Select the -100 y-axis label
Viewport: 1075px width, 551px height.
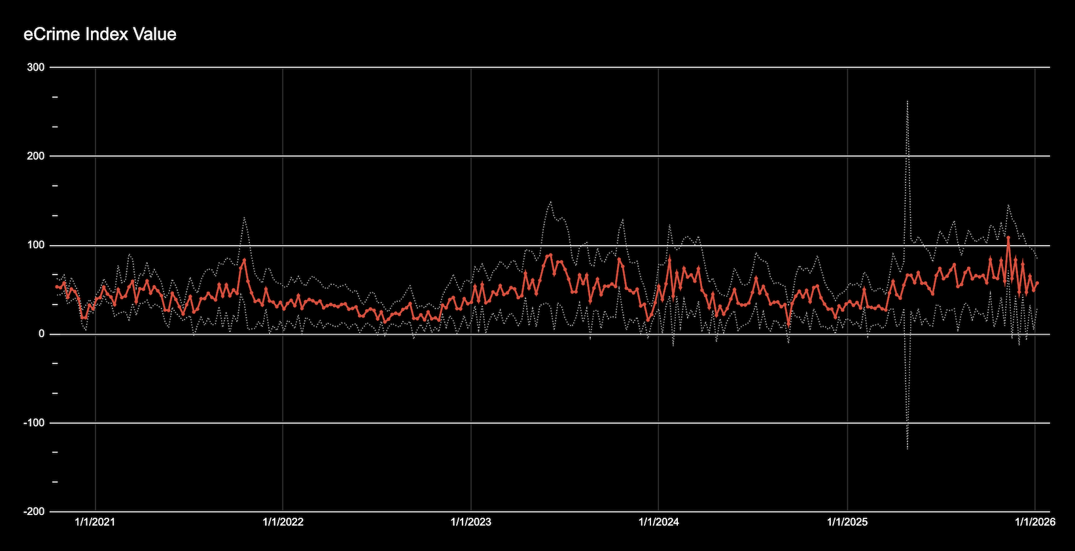pyautogui.click(x=34, y=423)
